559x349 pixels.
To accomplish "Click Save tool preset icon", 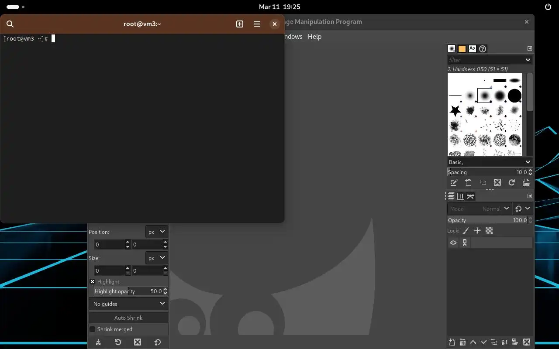I will (98, 342).
